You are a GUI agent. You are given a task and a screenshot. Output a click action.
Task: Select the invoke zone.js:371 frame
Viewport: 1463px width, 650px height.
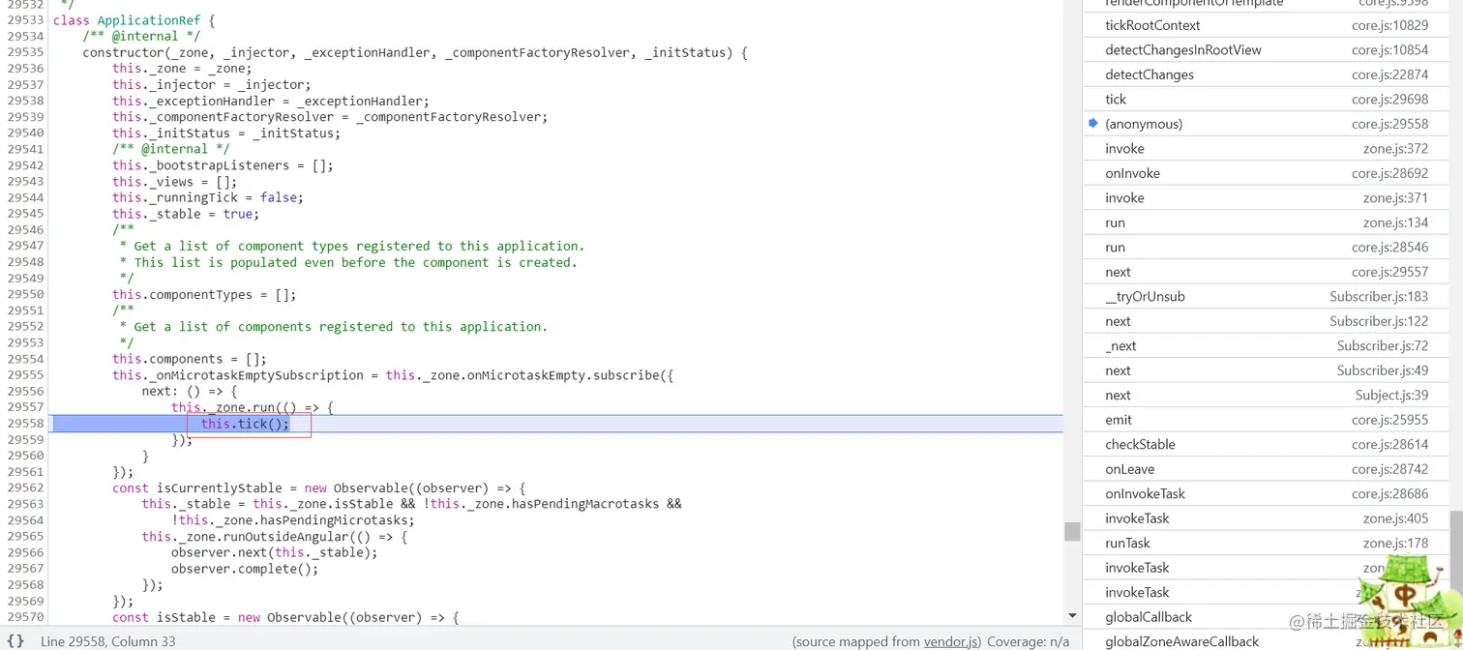pyautogui.click(x=1267, y=197)
